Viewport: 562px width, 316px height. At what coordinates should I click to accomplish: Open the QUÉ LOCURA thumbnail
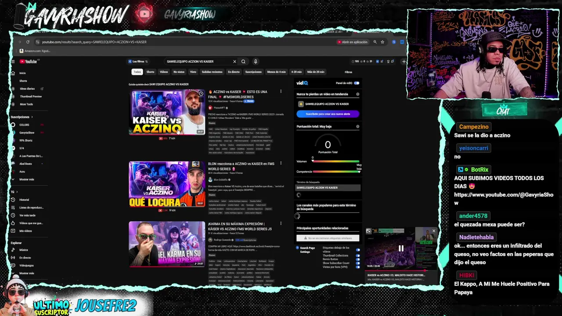coord(167,184)
